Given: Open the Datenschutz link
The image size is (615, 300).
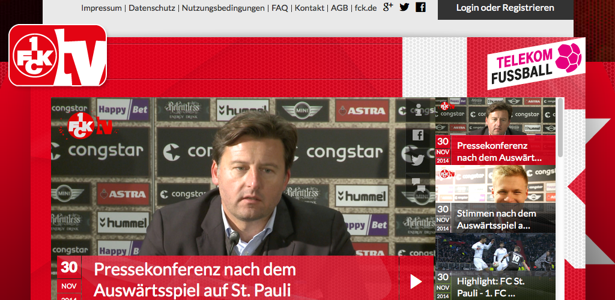Looking at the screenshot, I should click(152, 8).
